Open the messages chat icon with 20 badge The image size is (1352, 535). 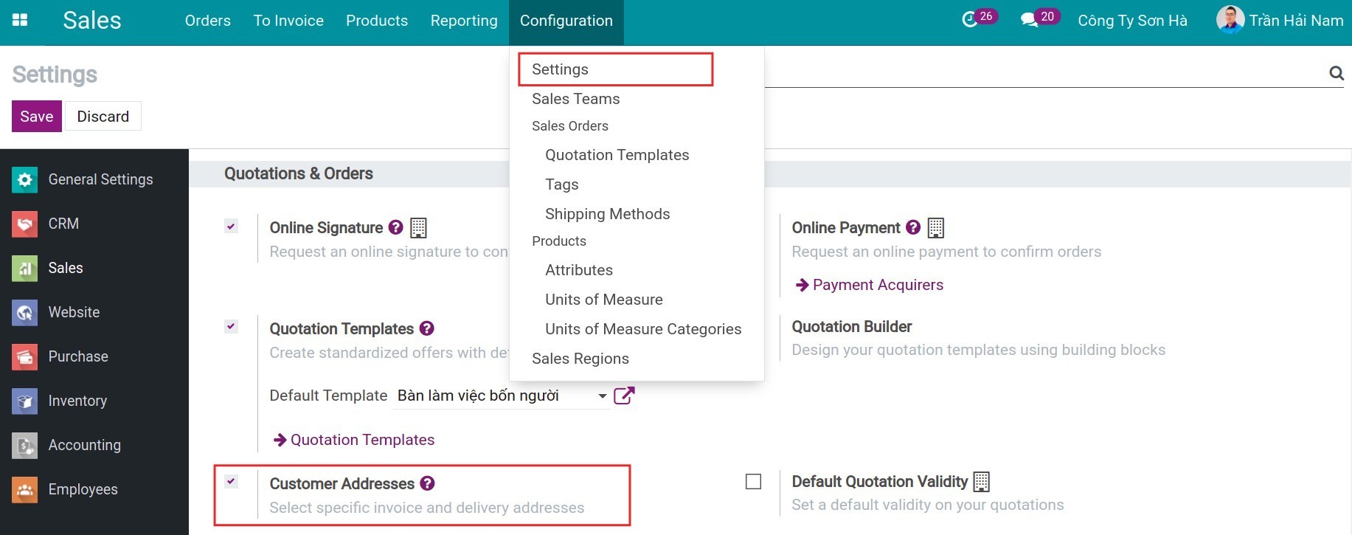coord(1030,20)
